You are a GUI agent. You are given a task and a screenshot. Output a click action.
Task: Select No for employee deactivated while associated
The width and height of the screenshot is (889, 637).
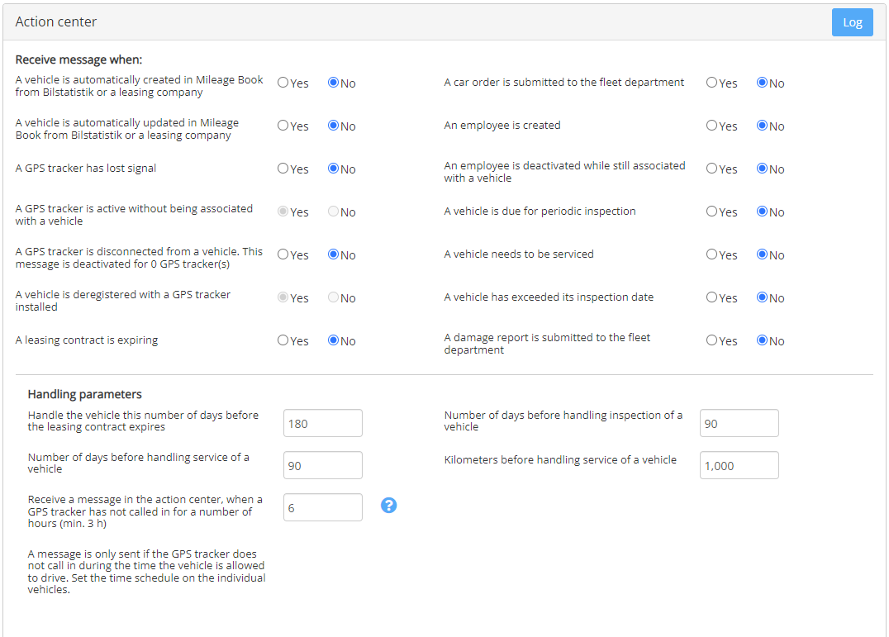[762, 169]
